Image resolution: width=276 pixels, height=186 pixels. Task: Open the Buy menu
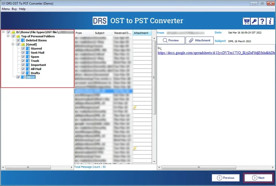[x=14, y=9]
